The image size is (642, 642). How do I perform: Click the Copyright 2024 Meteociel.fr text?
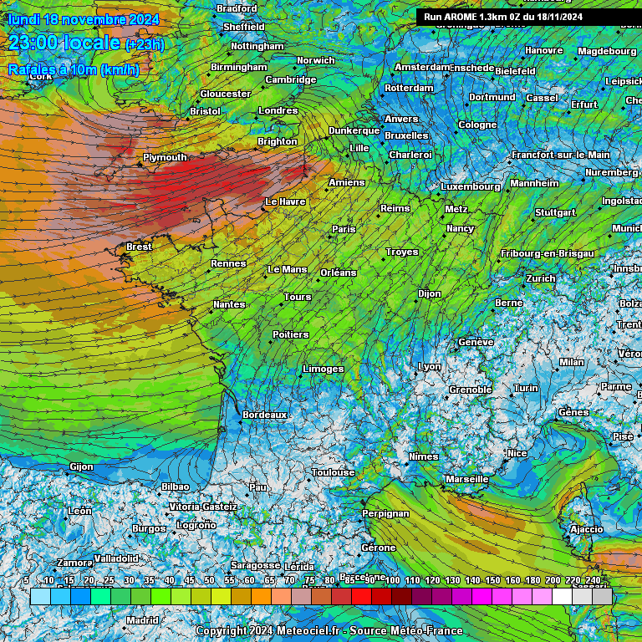329,630
